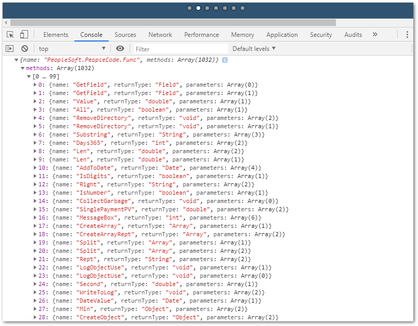Open the Default levels dropdown
Image resolution: width=418 pixels, height=326 pixels.
254,49
